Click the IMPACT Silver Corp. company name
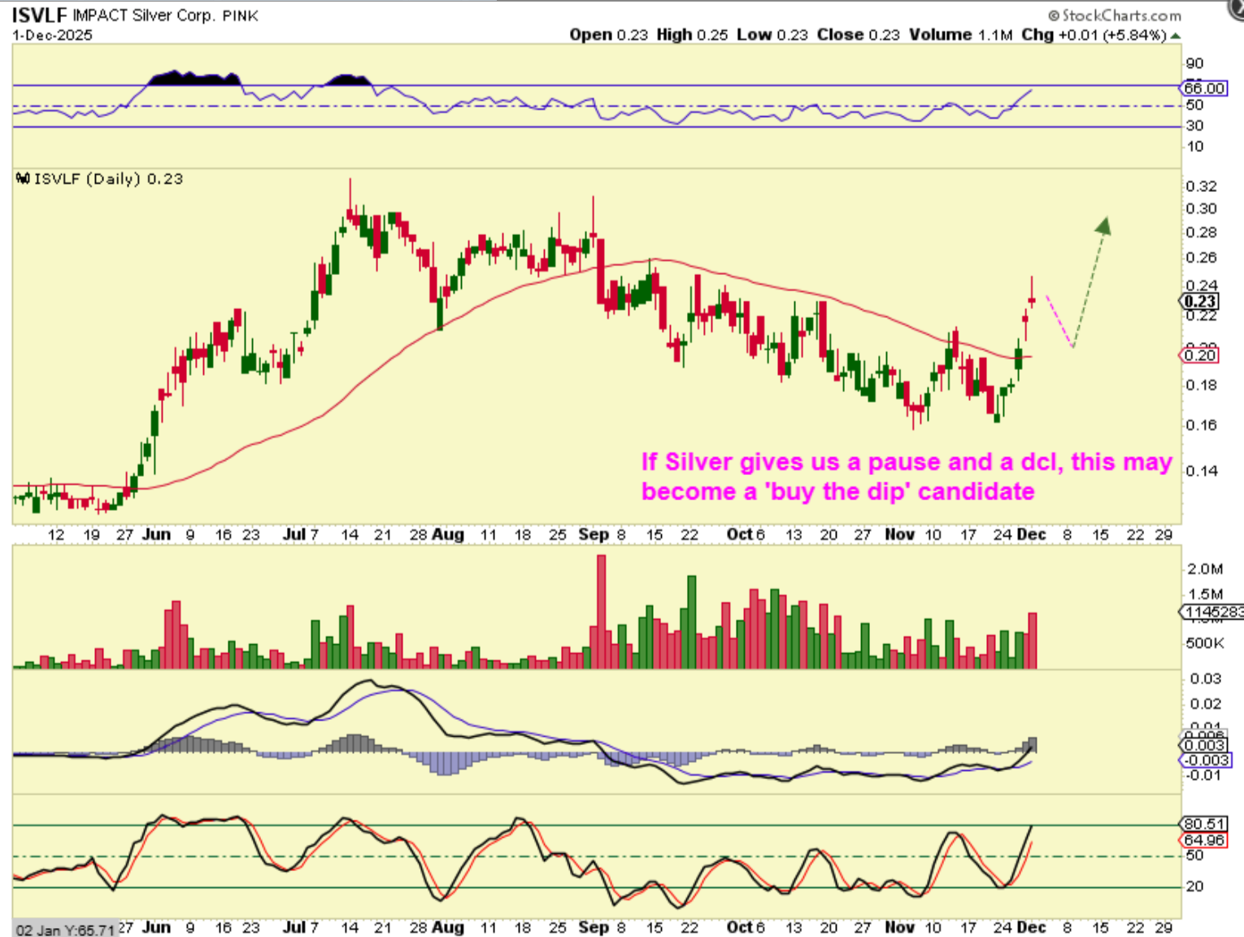This screenshot has width=1244, height=937. [144, 15]
